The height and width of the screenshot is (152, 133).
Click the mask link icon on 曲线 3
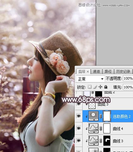coord(101,141)
